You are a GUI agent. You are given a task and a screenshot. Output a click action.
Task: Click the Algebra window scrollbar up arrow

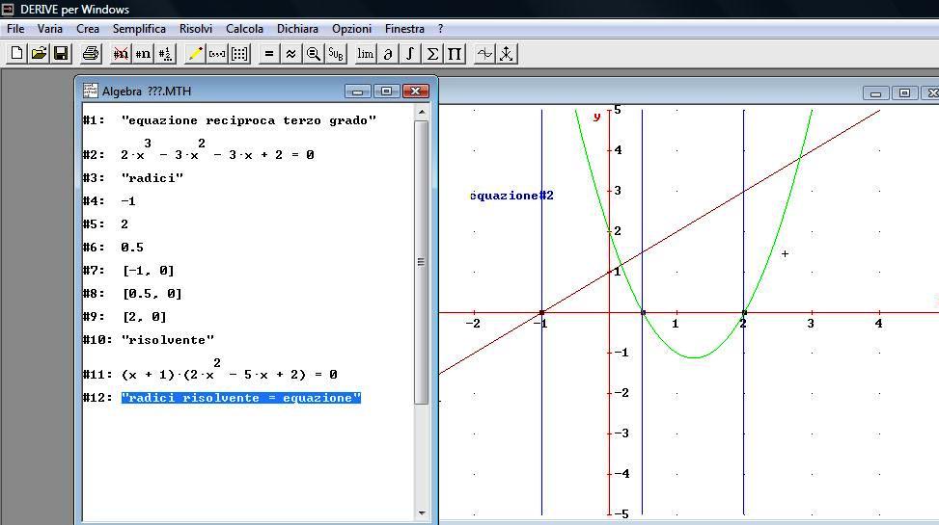coord(421,112)
